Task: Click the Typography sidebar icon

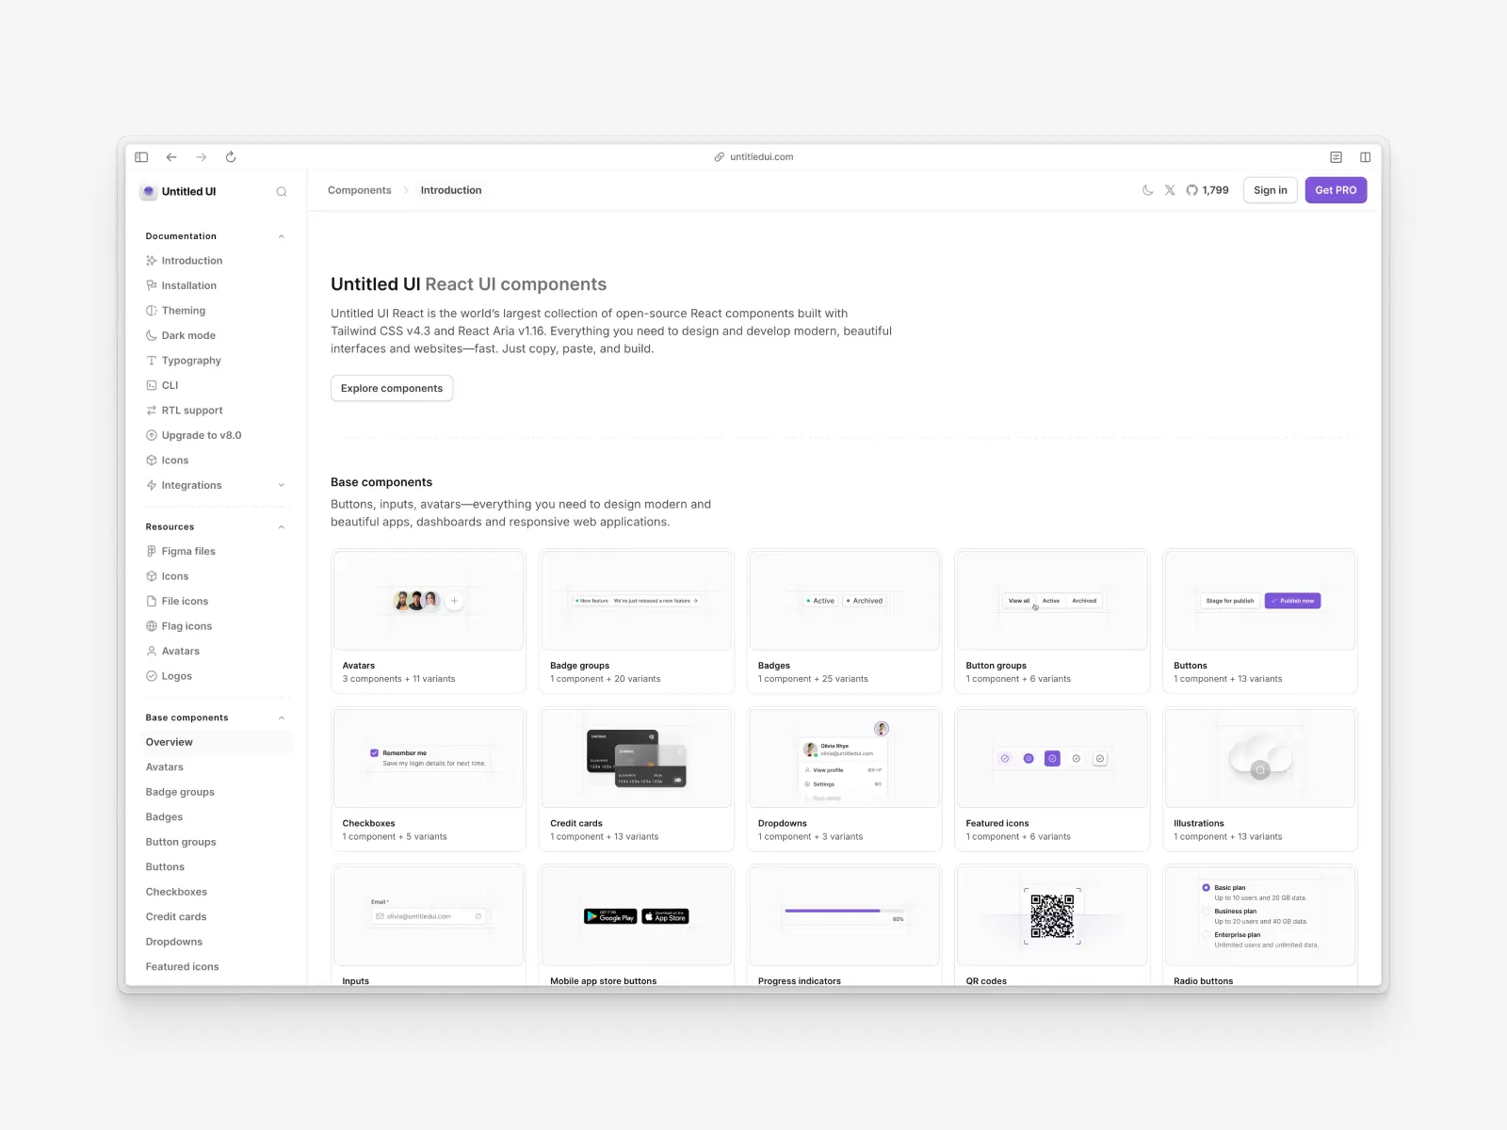Action: point(152,361)
